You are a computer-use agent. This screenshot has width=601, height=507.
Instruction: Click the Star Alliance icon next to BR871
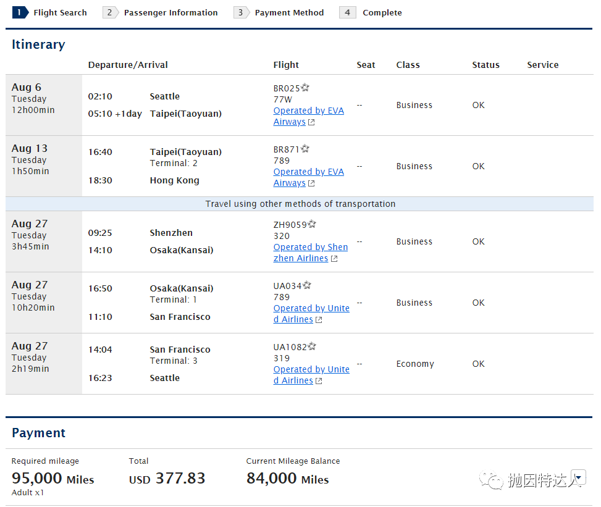point(305,149)
